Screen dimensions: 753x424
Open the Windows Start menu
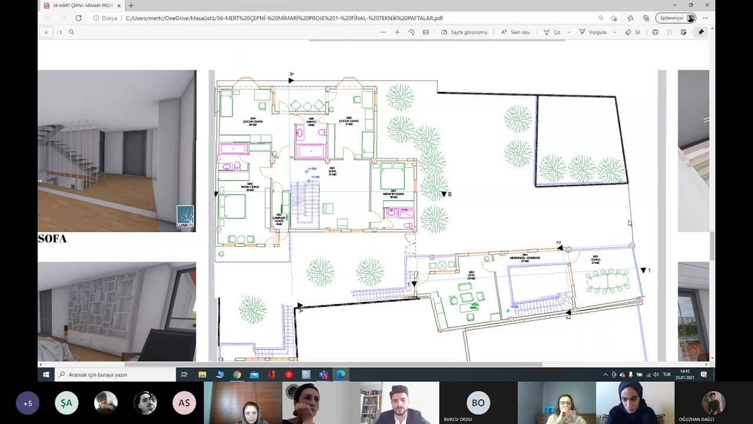pyautogui.click(x=46, y=375)
